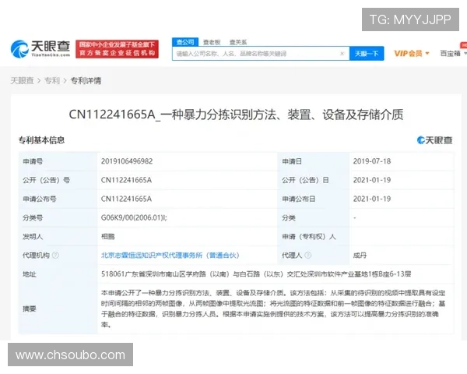Clear the search box with the × icon

coord(342,54)
